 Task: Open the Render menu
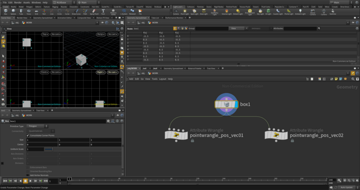18,3
